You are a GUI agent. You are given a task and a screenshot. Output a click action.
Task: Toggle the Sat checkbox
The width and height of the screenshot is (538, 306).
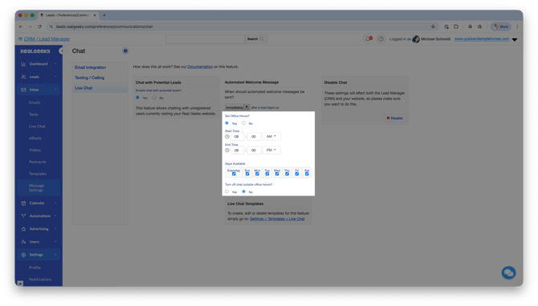[307, 174]
